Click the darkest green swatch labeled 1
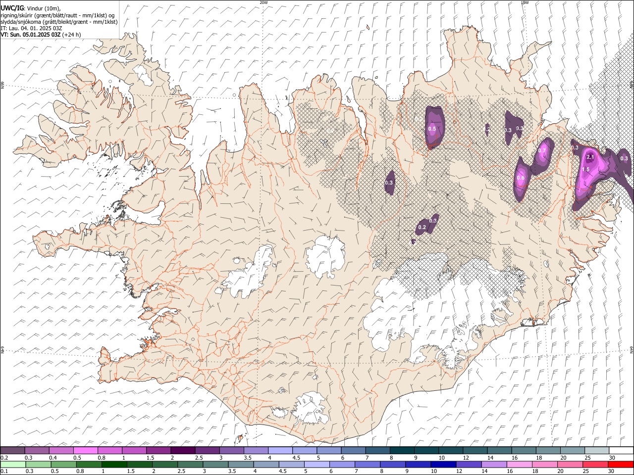The width and height of the screenshot is (634, 475). pyautogui.click(x=114, y=464)
